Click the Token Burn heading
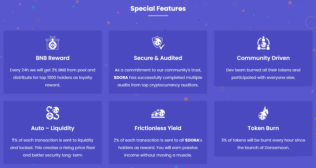316x168 pixels. coord(263,128)
